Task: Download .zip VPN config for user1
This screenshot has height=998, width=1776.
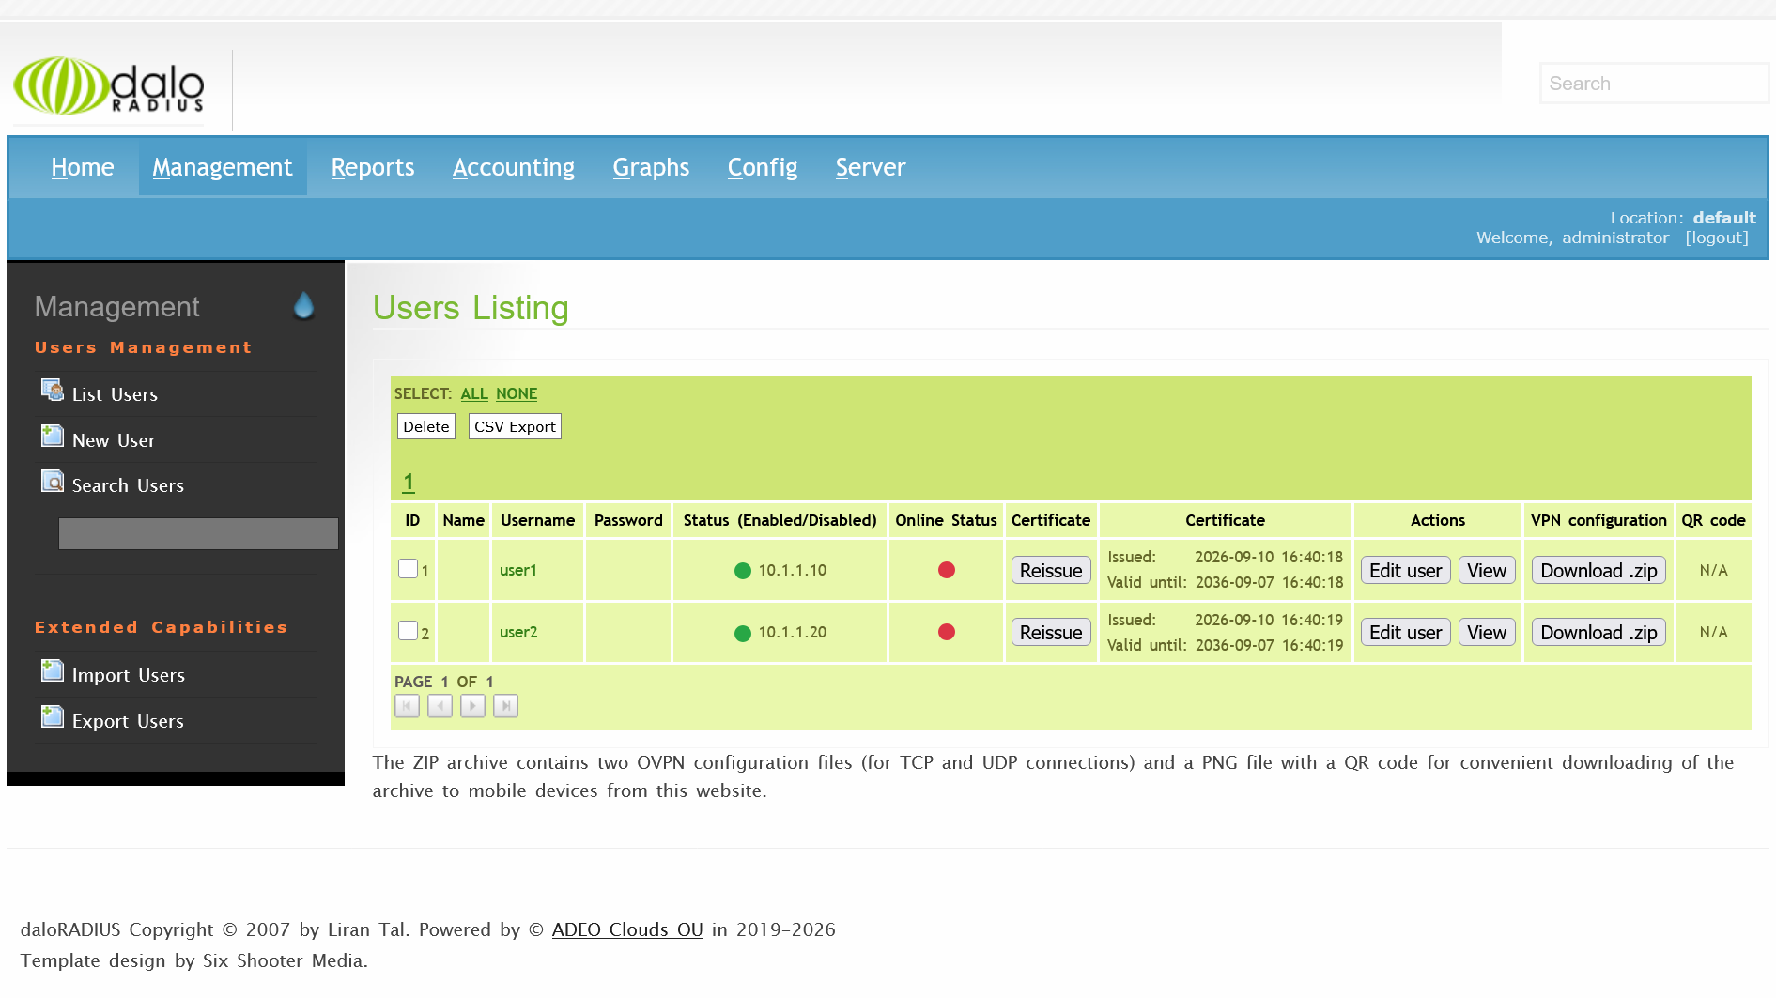Action: pyautogui.click(x=1598, y=571)
